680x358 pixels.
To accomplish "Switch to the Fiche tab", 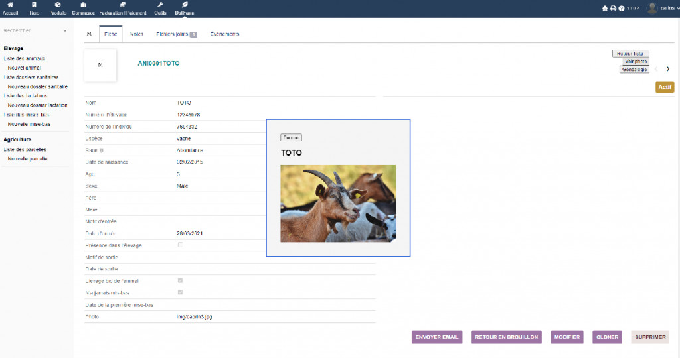I will click(111, 34).
